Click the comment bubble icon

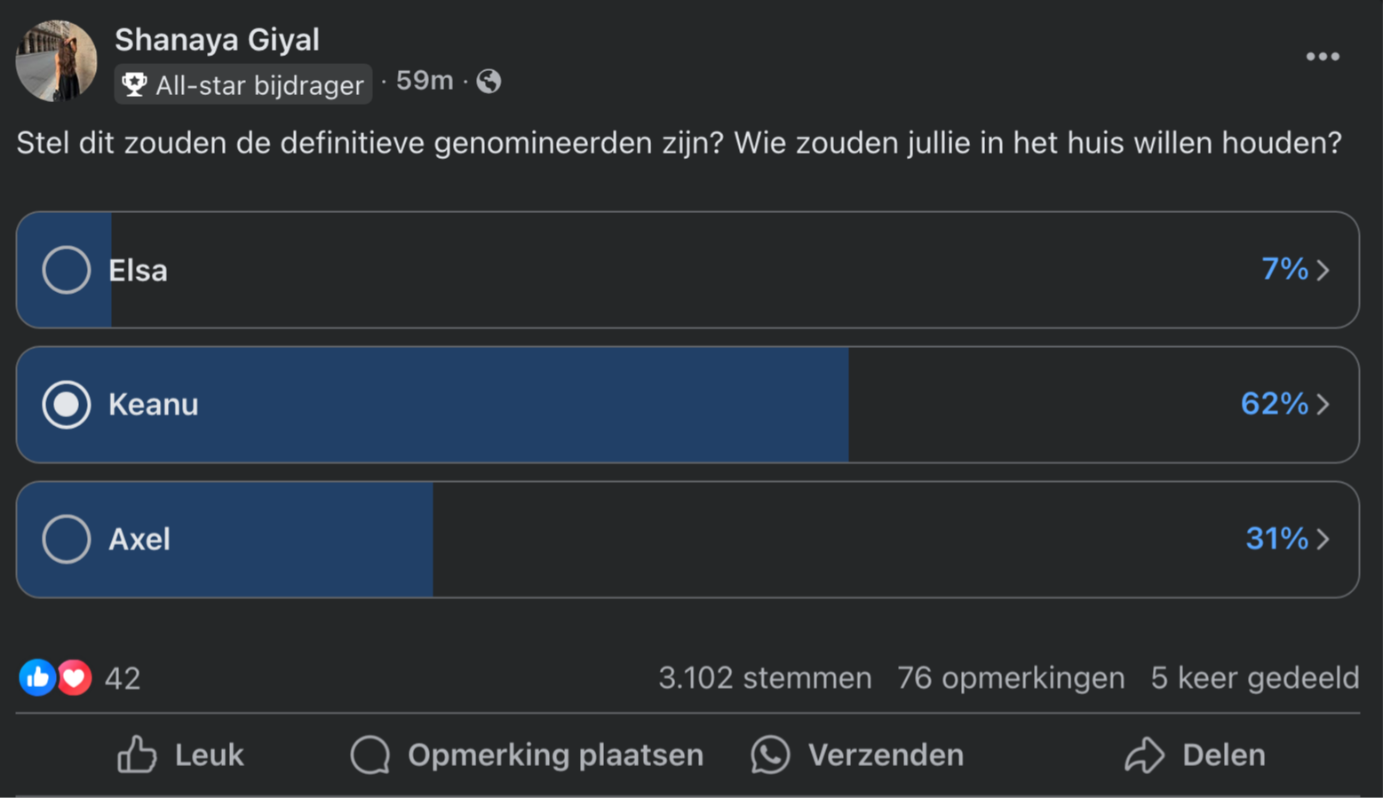click(x=370, y=755)
